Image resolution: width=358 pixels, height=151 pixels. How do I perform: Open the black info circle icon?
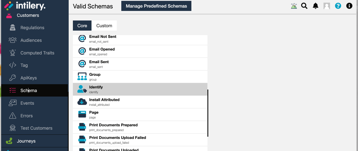coord(349,6)
